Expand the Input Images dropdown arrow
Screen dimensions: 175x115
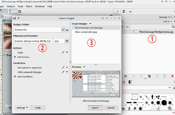[90, 24]
